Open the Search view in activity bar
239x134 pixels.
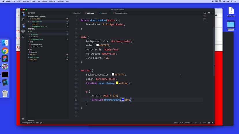pyautogui.click(x=23, y=20)
